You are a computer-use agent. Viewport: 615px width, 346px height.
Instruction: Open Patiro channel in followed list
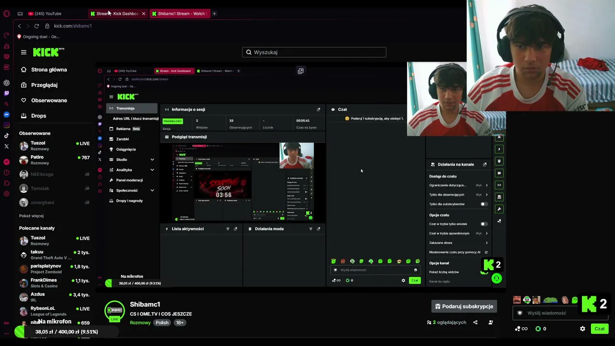click(x=54, y=160)
